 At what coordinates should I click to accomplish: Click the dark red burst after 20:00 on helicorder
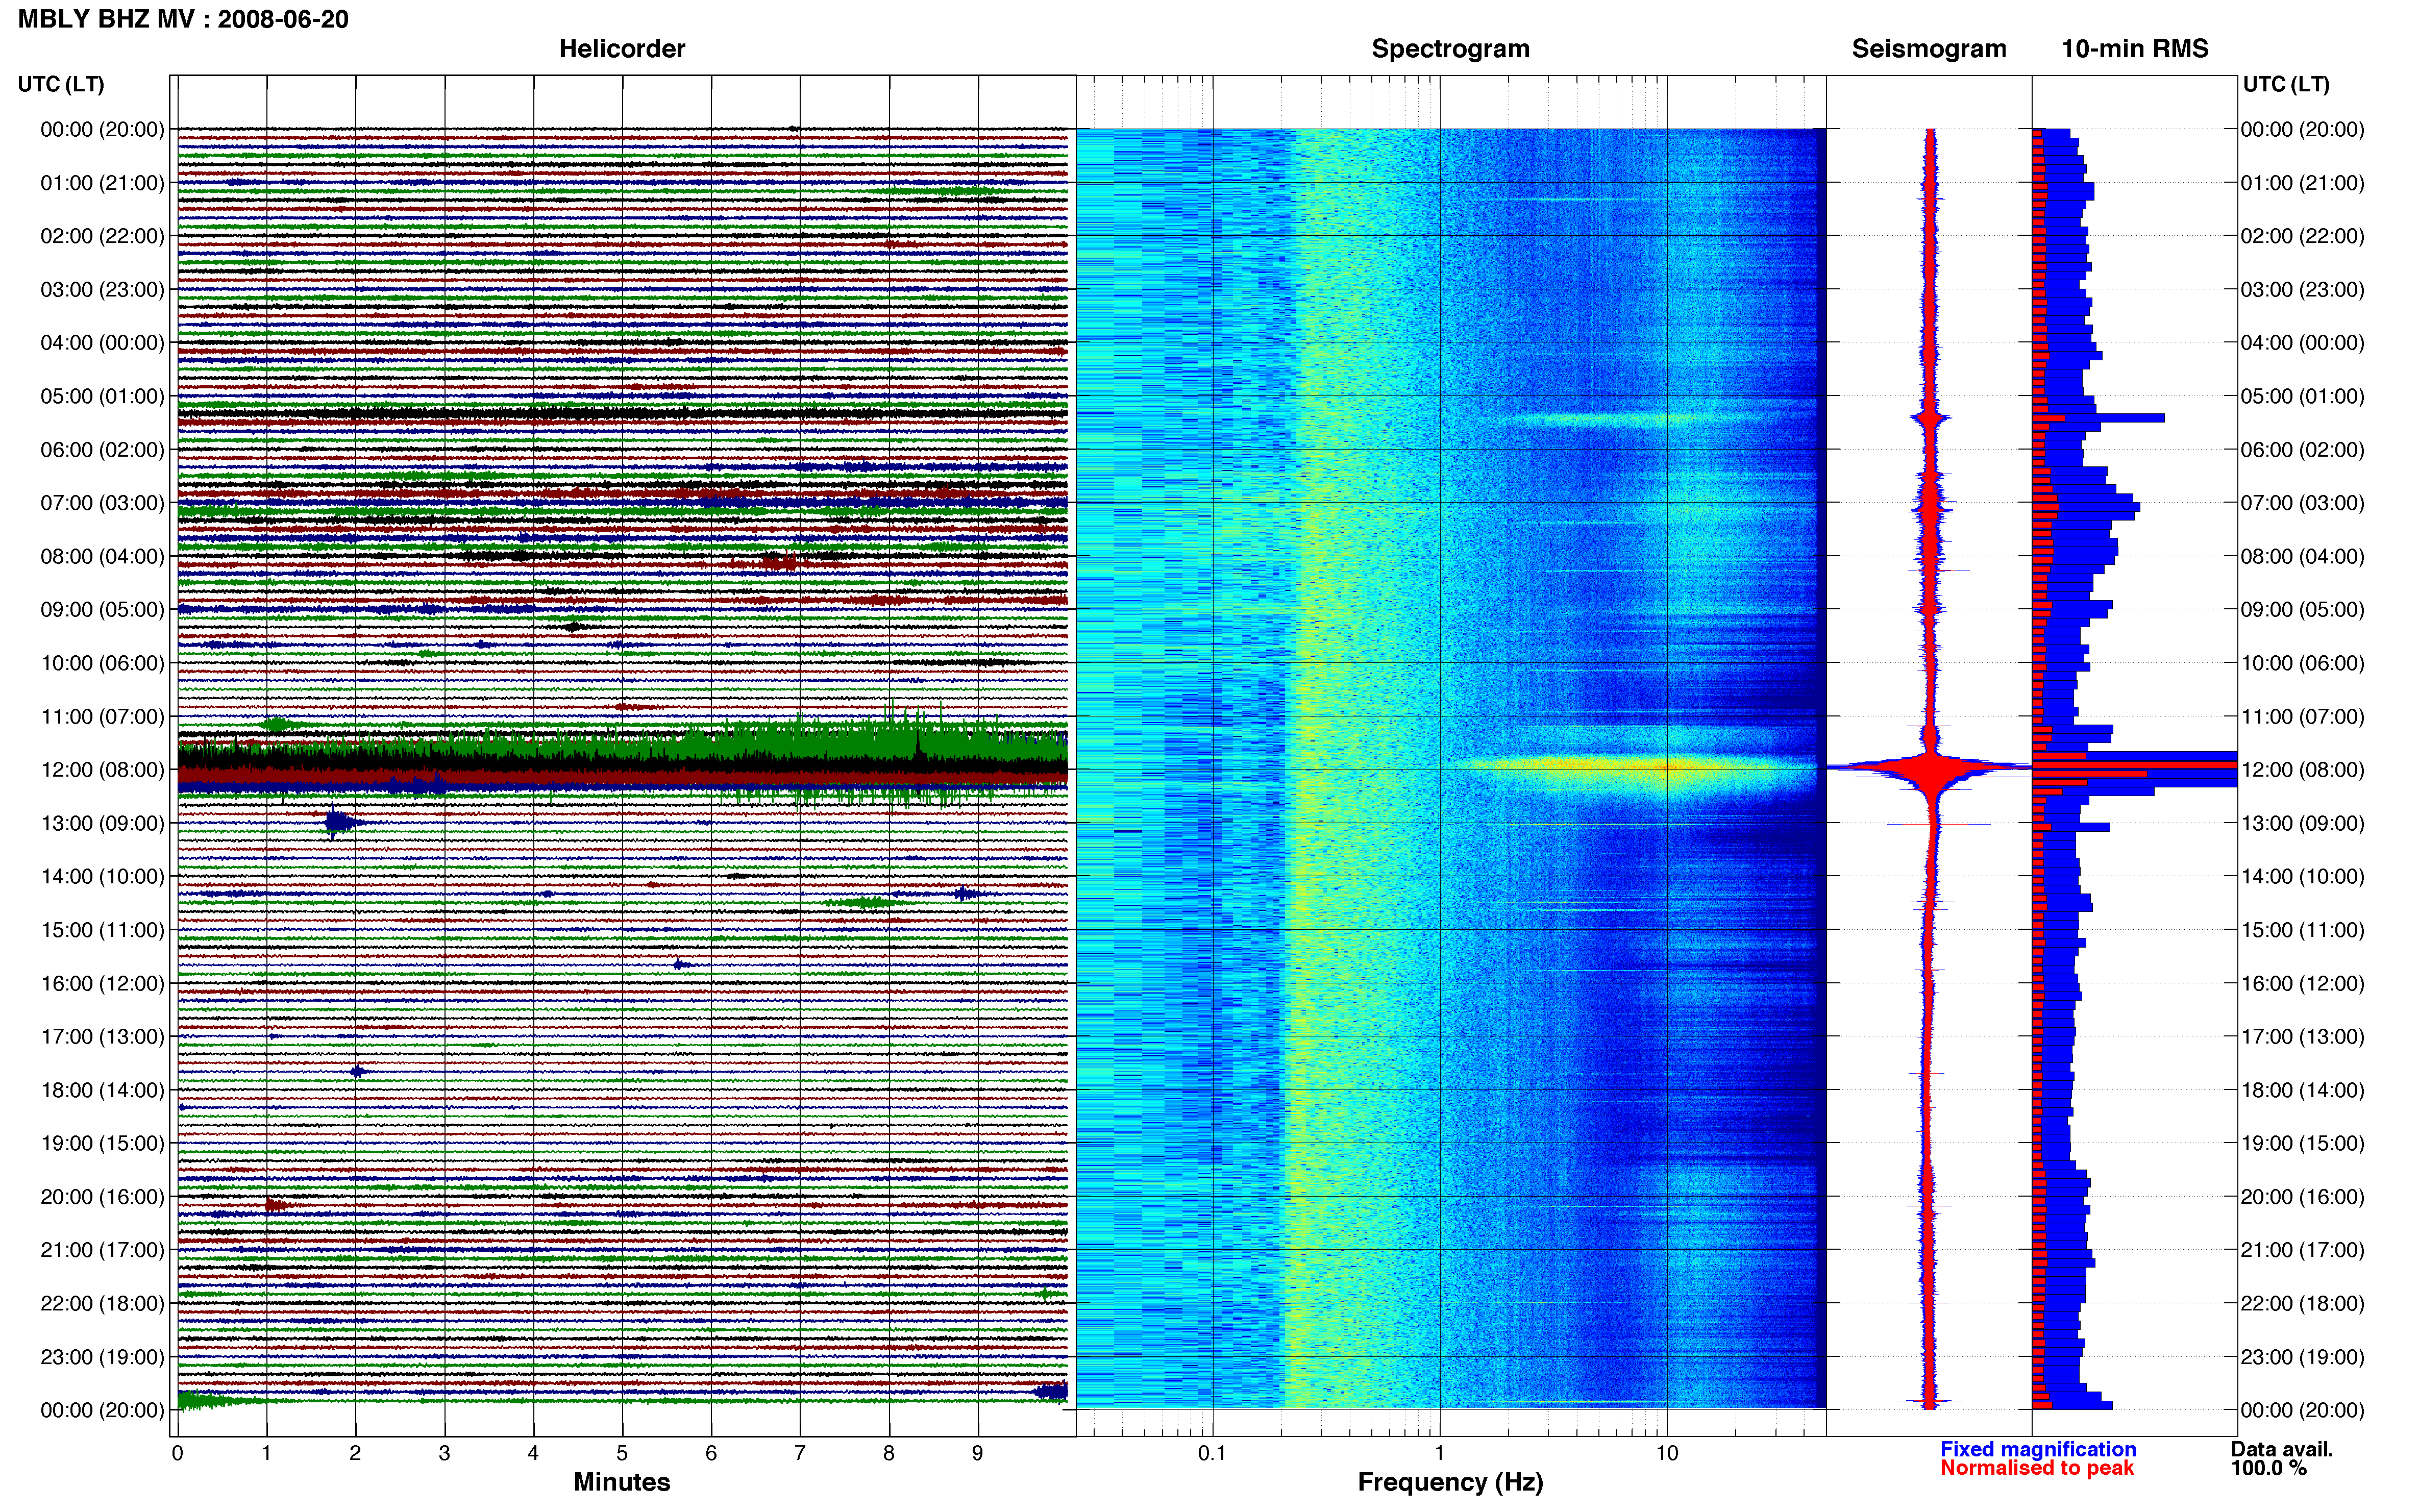tap(277, 1206)
